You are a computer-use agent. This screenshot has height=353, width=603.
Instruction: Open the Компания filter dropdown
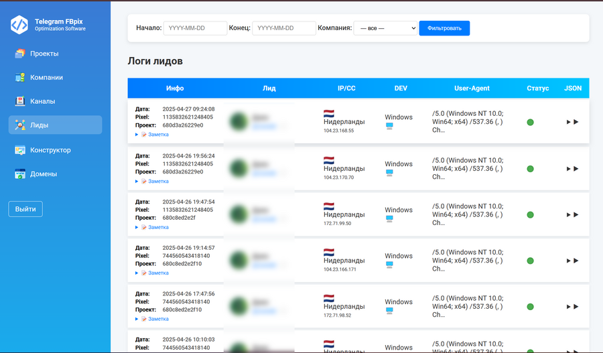385,28
